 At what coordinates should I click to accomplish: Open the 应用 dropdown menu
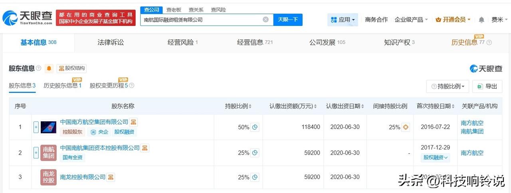[x=343, y=20]
